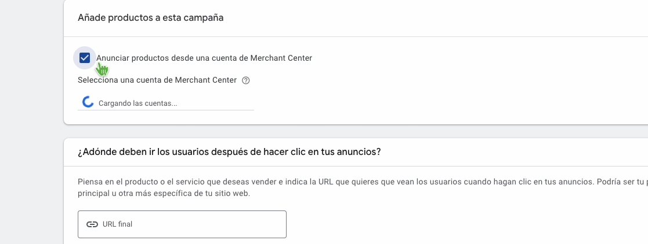The width and height of the screenshot is (648, 244).
Task: Click the ¿Adónde deben ir los usuarios heading
Action: pos(229,152)
